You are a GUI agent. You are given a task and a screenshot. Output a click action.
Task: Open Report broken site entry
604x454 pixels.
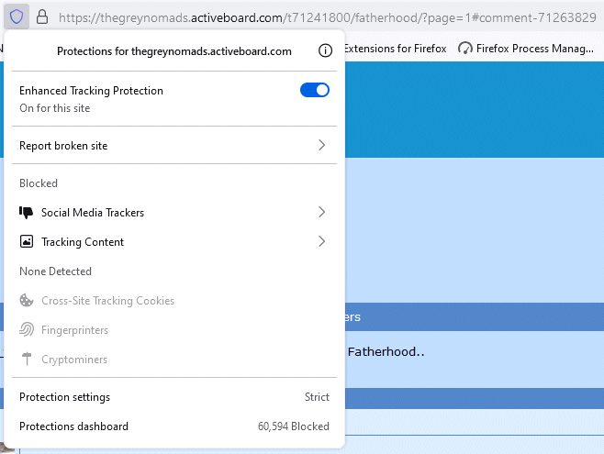(x=70, y=146)
